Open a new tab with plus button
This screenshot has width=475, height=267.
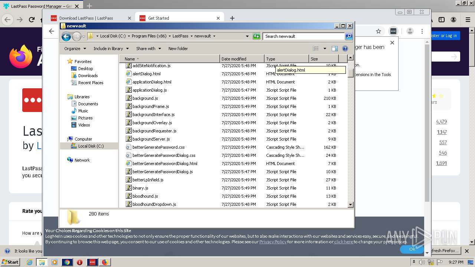[x=232, y=18]
